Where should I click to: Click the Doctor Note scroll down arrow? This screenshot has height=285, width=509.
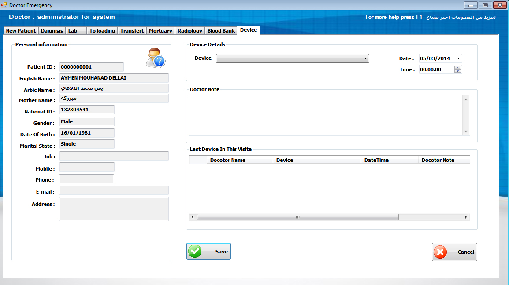(466, 132)
